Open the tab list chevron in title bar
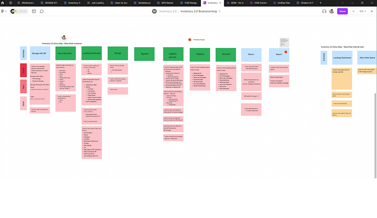This screenshot has height=218, width=377. (x=343, y=3)
